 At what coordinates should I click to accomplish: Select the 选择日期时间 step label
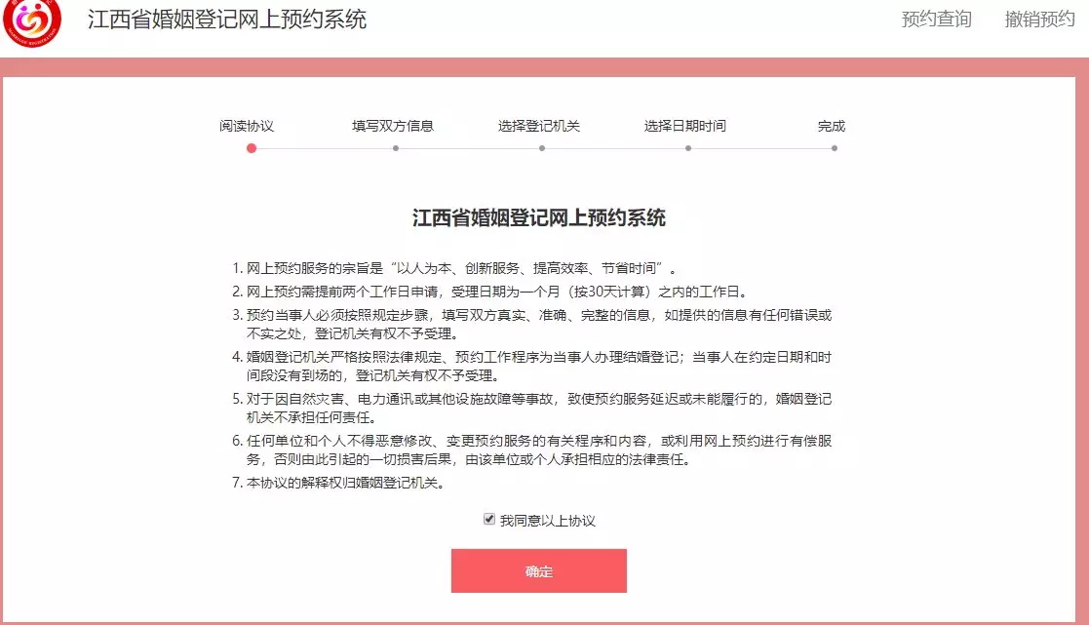[685, 126]
